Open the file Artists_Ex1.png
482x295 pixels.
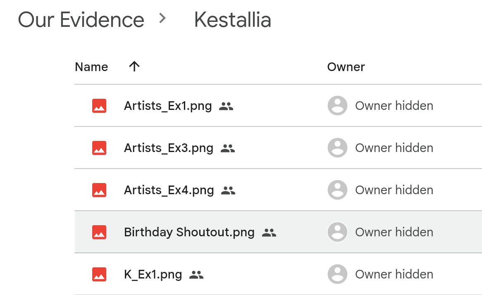coord(168,106)
